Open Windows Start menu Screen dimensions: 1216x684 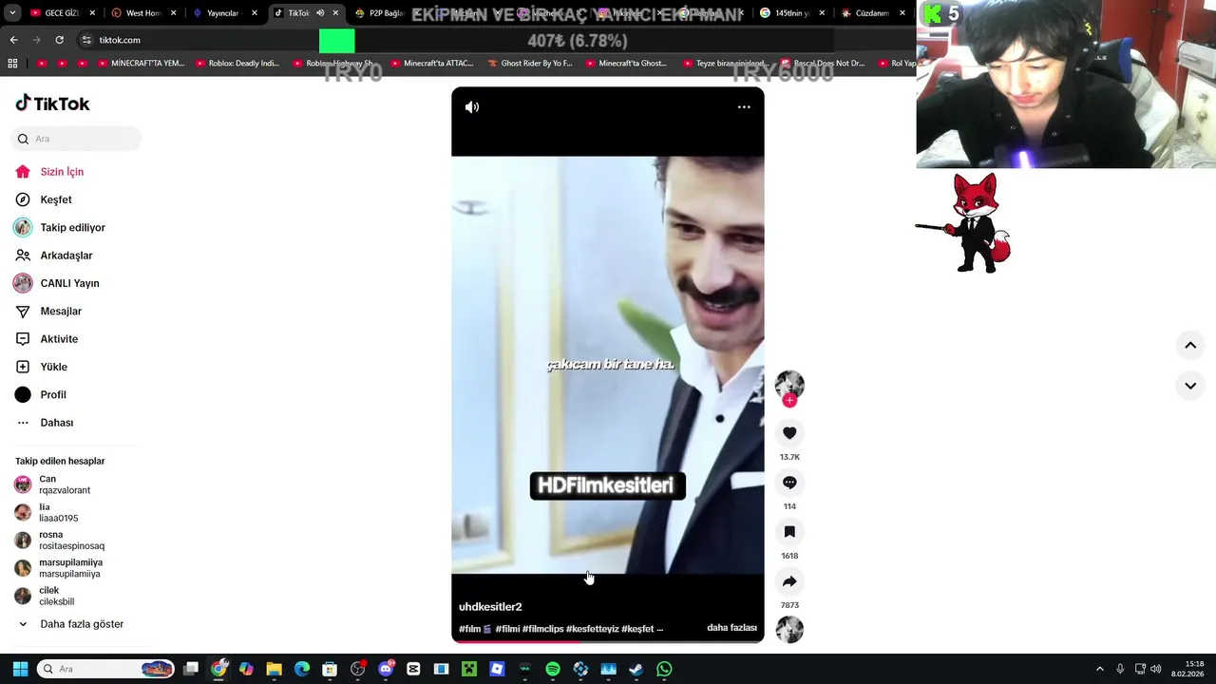pos(20,669)
